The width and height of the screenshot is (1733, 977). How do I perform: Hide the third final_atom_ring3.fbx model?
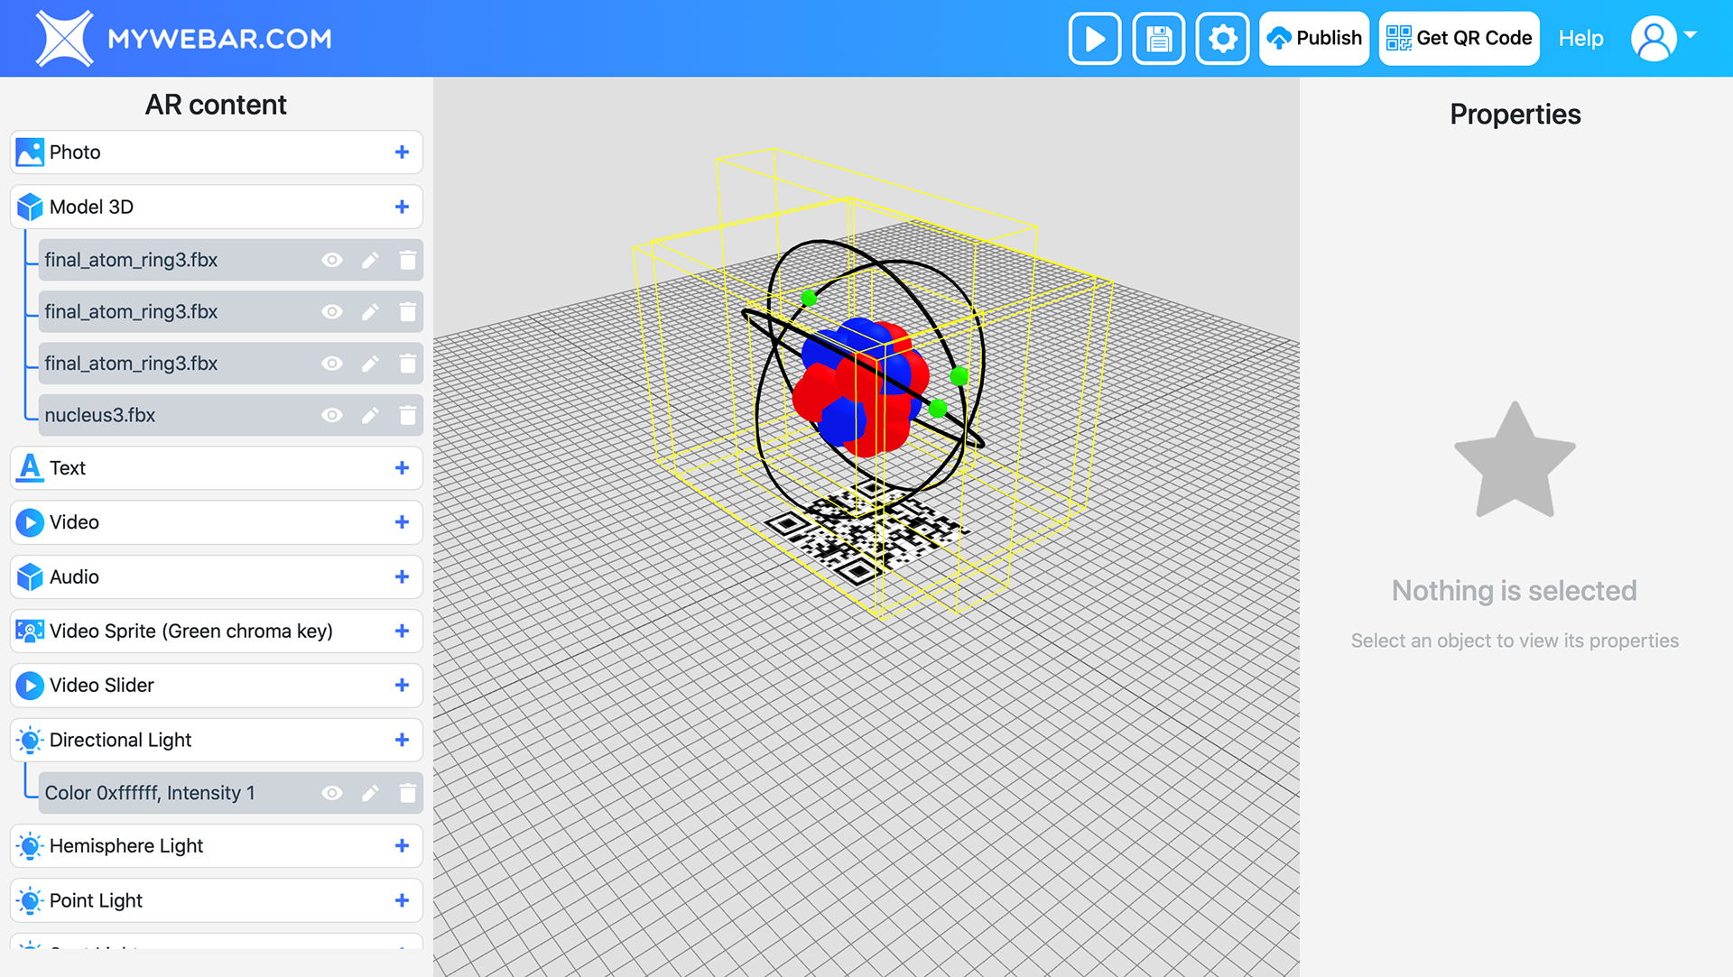332,363
